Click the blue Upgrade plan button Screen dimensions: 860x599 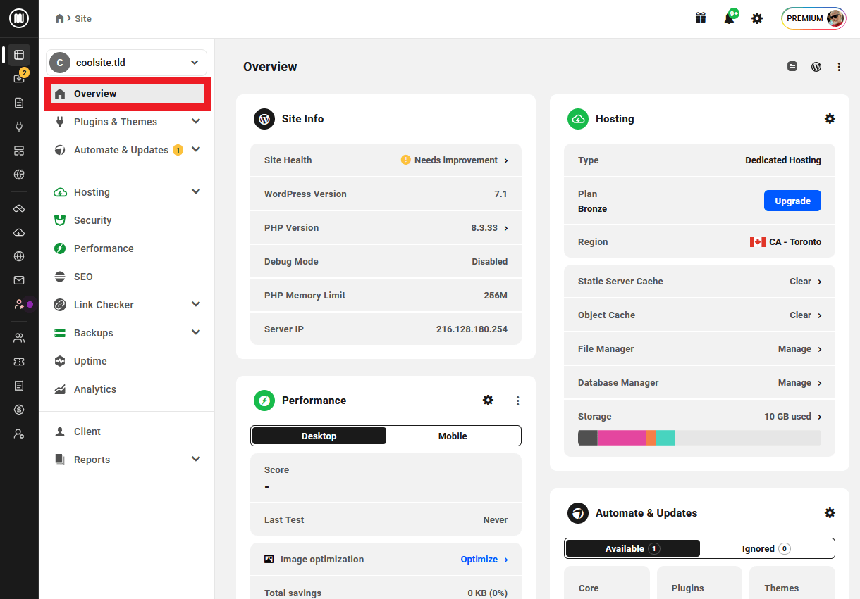792,201
